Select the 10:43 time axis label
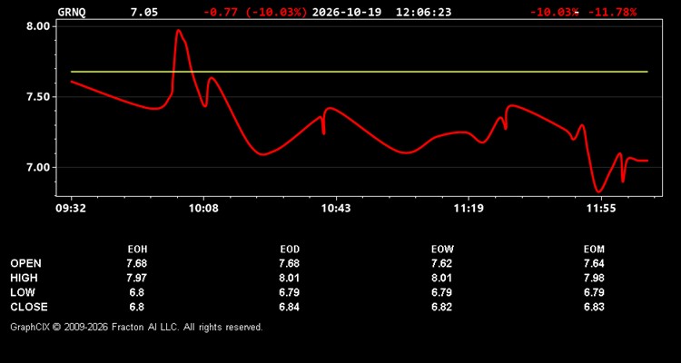Screen dimensions: 681x363 point(336,209)
